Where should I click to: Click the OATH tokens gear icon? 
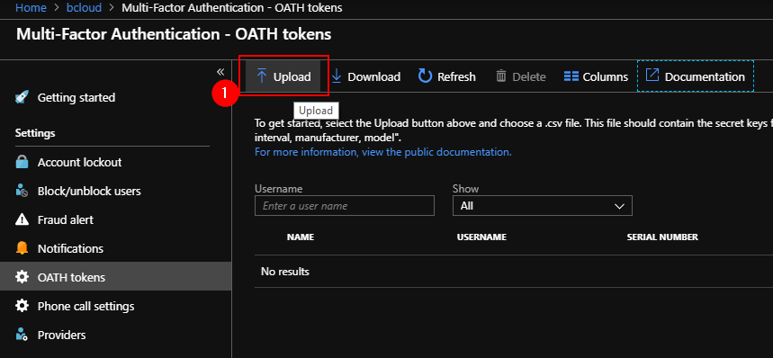pyautogui.click(x=22, y=277)
